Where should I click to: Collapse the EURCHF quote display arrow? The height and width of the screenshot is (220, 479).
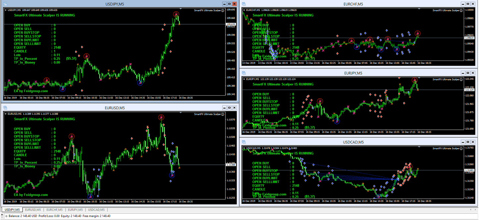(245, 10)
